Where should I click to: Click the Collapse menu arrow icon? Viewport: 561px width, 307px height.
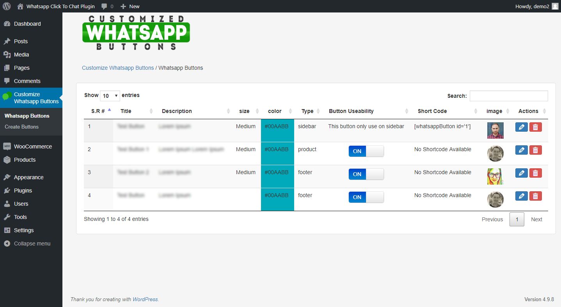[x=7, y=243]
